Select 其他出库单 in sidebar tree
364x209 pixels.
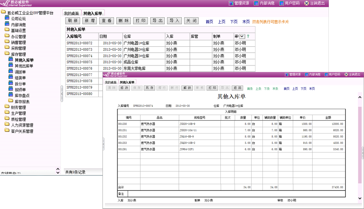point(24,66)
